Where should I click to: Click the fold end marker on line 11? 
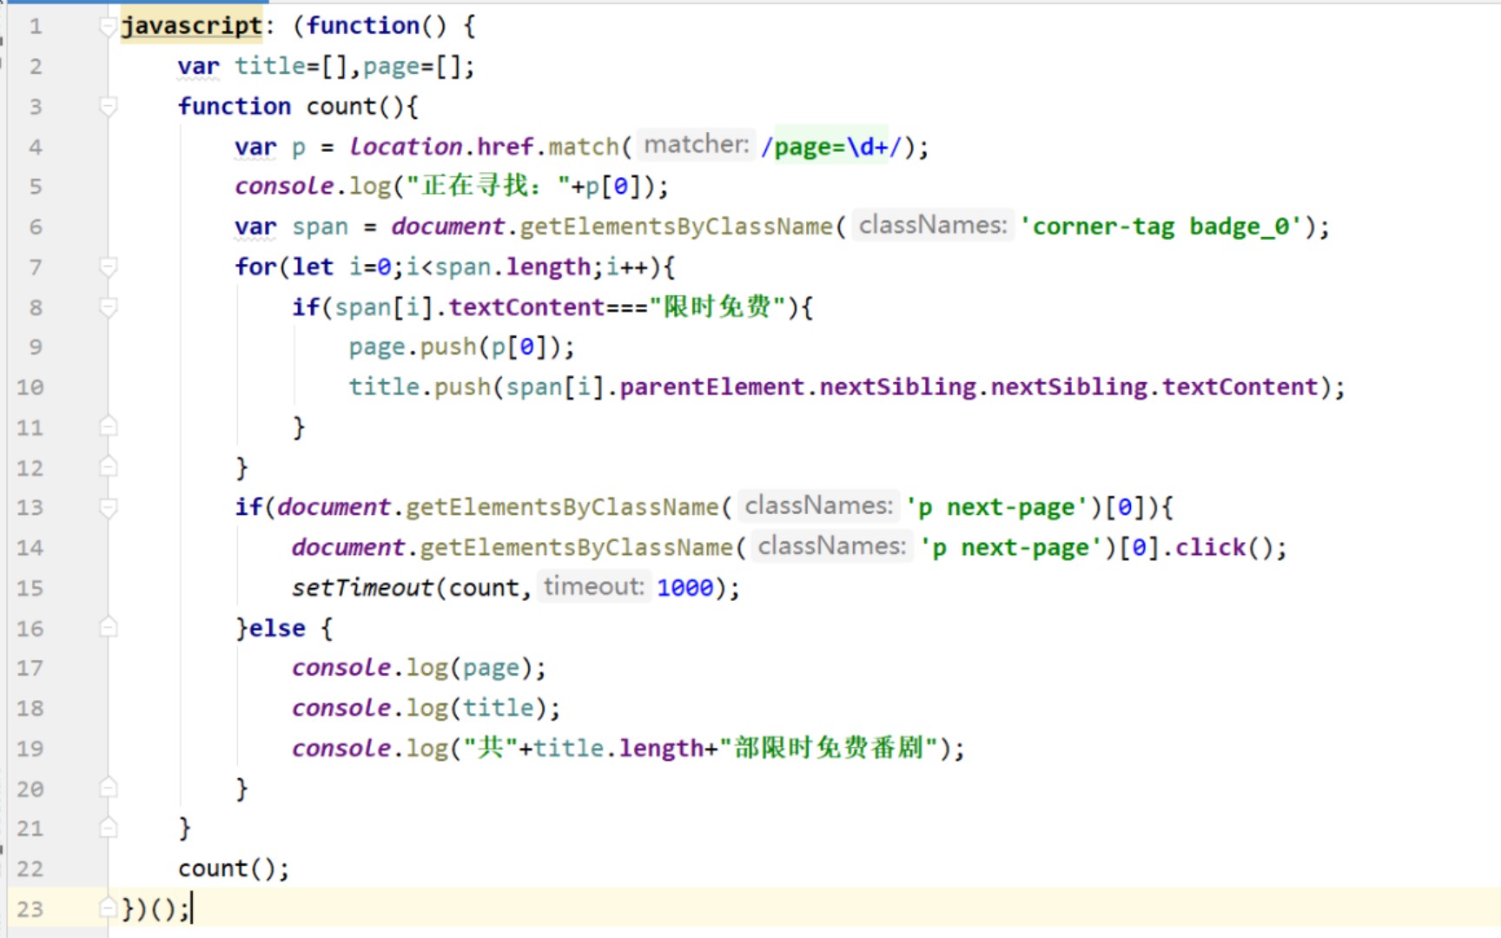[x=109, y=426]
